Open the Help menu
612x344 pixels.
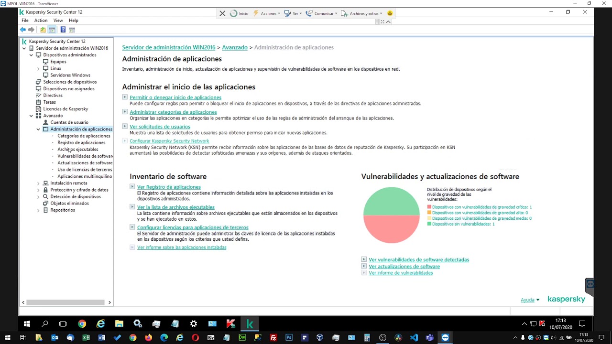point(73,21)
